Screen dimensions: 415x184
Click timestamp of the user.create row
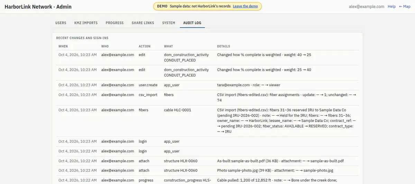pos(77,85)
